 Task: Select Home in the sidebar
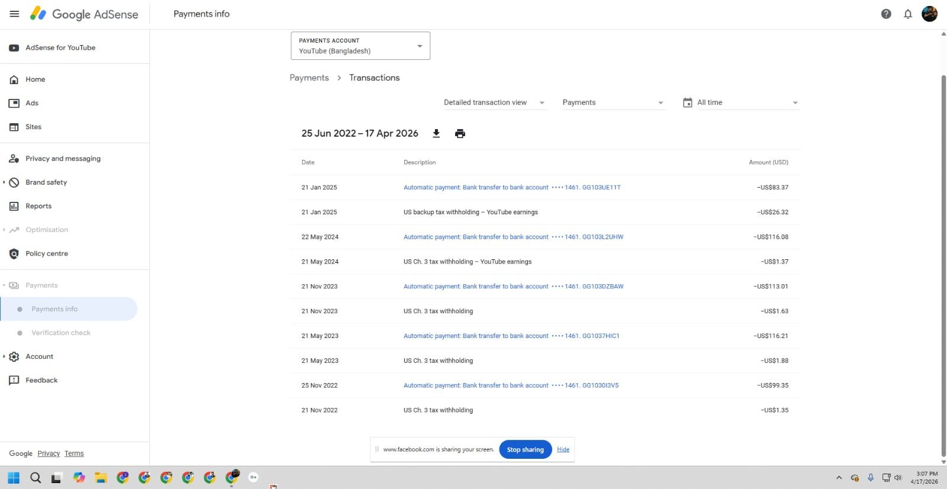(x=36, y=79)
